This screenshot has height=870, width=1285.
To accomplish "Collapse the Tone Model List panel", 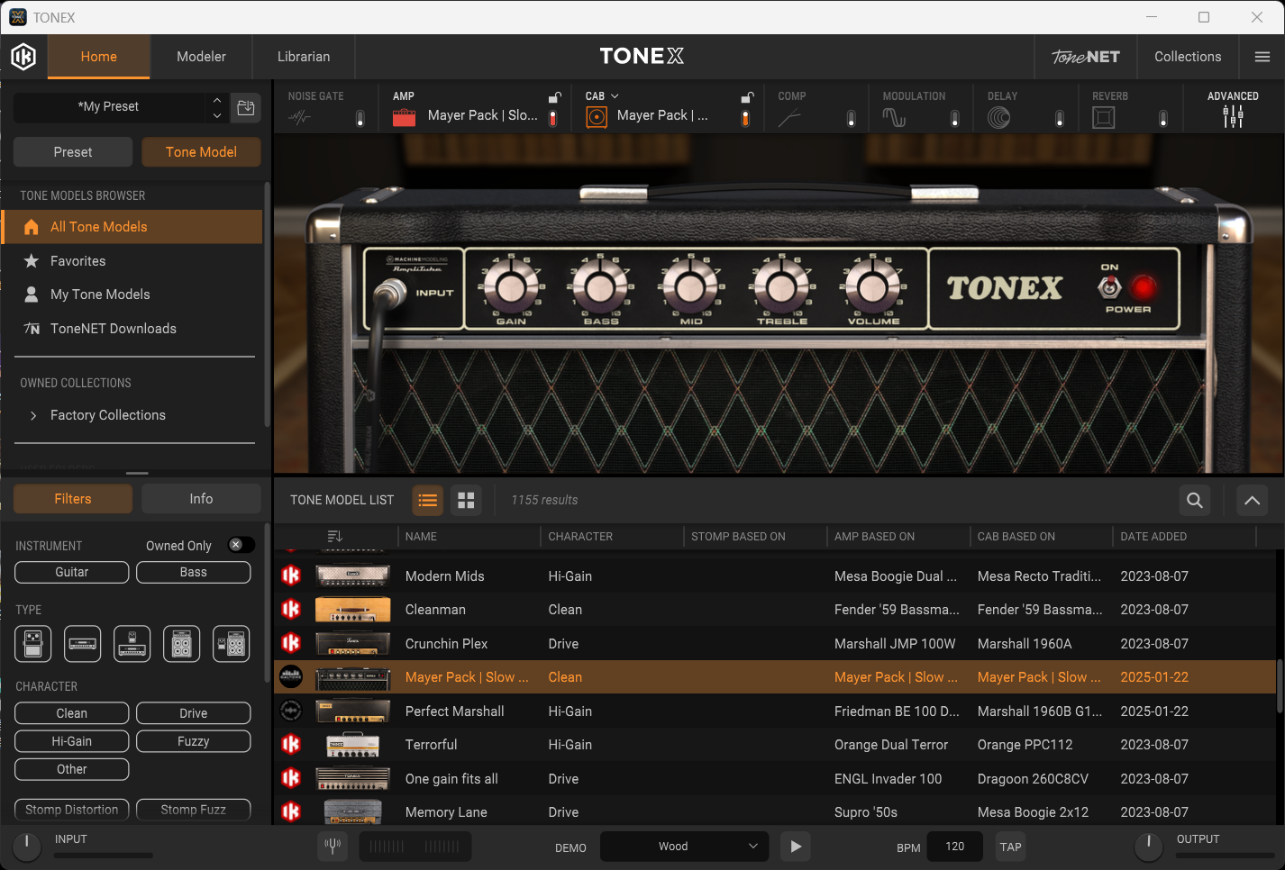I will coord(1252,500).
